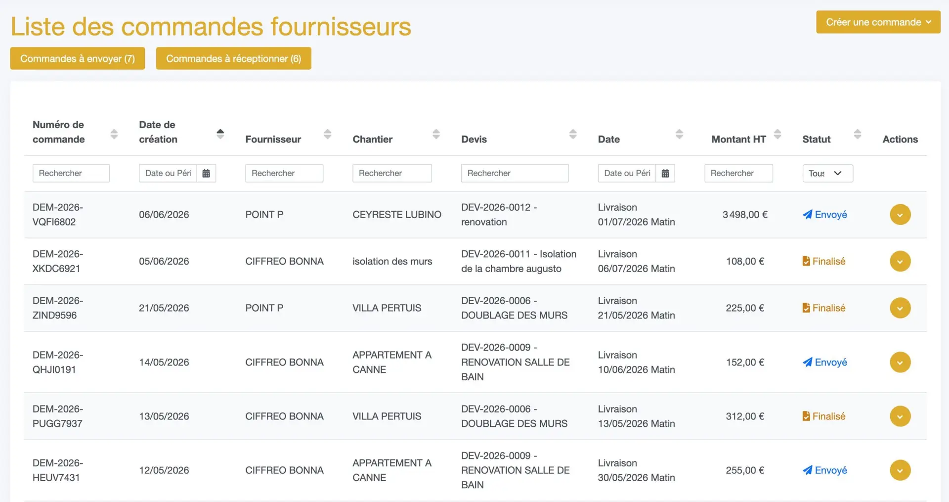Select order number DEM-2026-VQFI6802

[x=58, y=215]
